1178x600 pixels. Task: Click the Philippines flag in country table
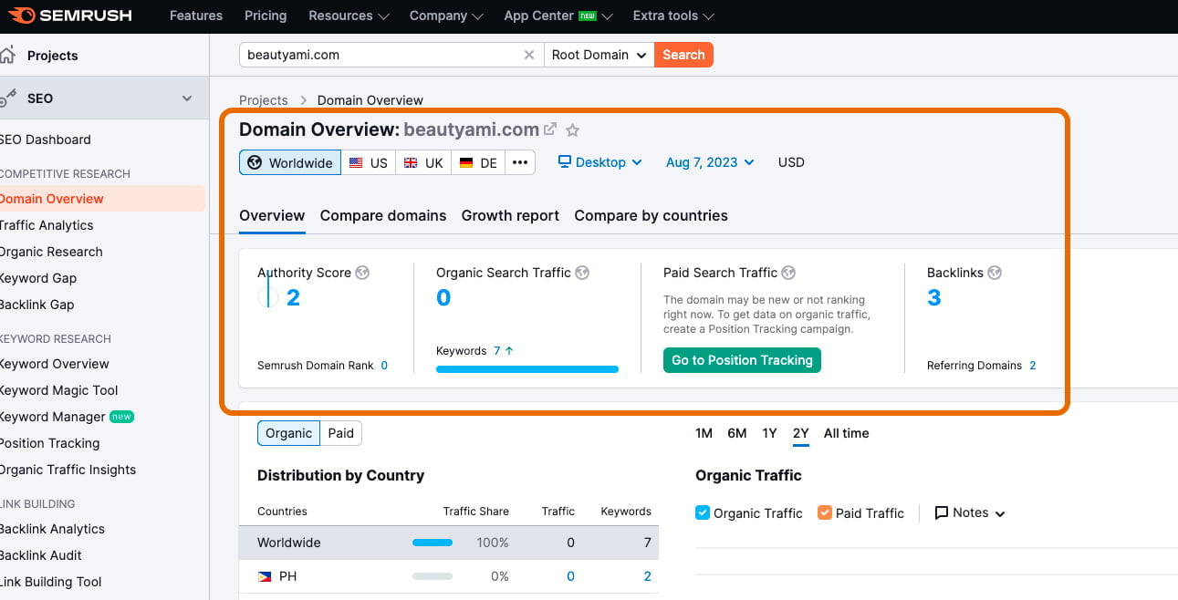264,576
